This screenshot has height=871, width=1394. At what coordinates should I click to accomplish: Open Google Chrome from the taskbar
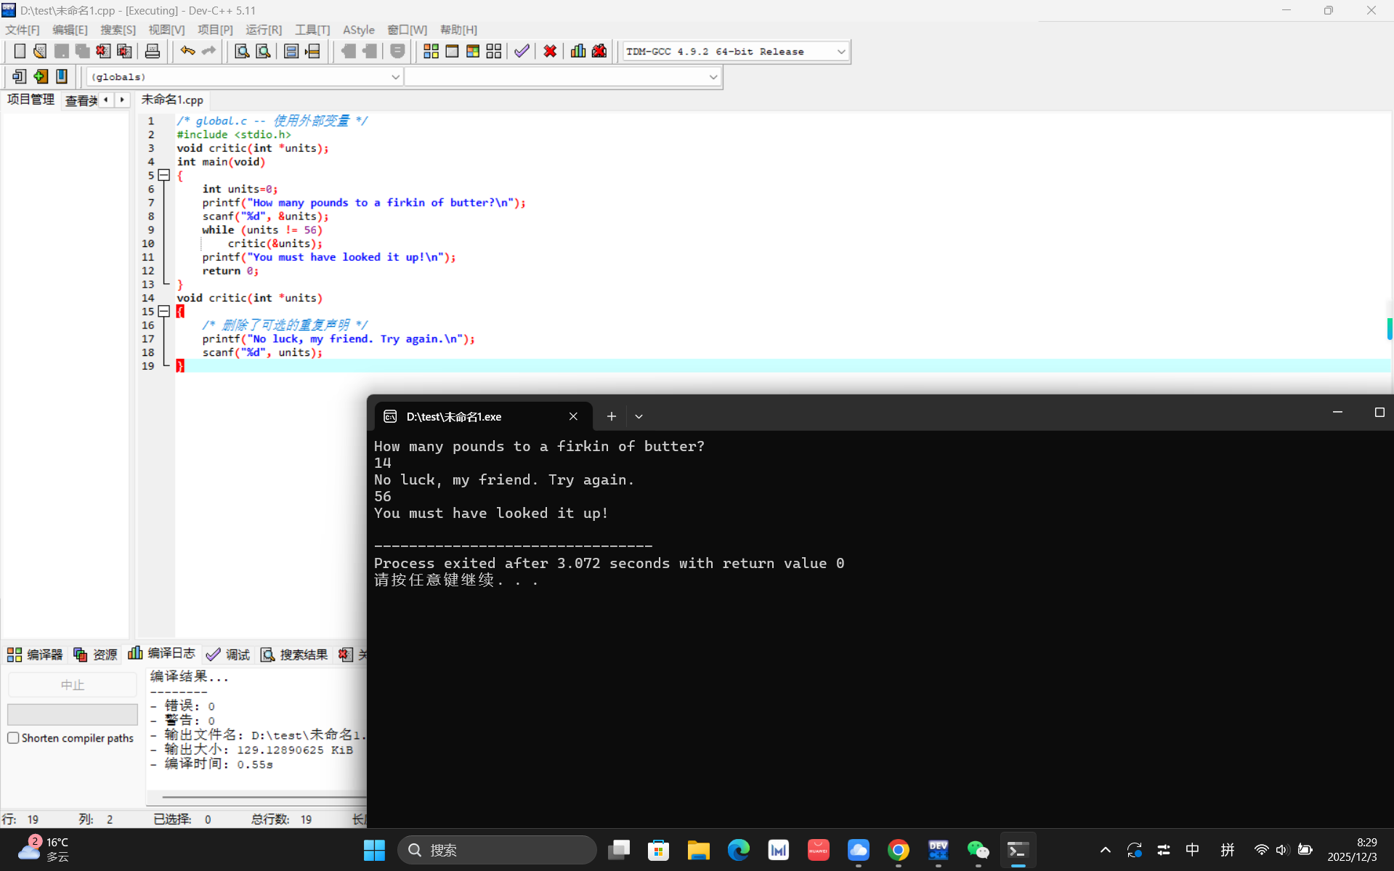point(899,850)
